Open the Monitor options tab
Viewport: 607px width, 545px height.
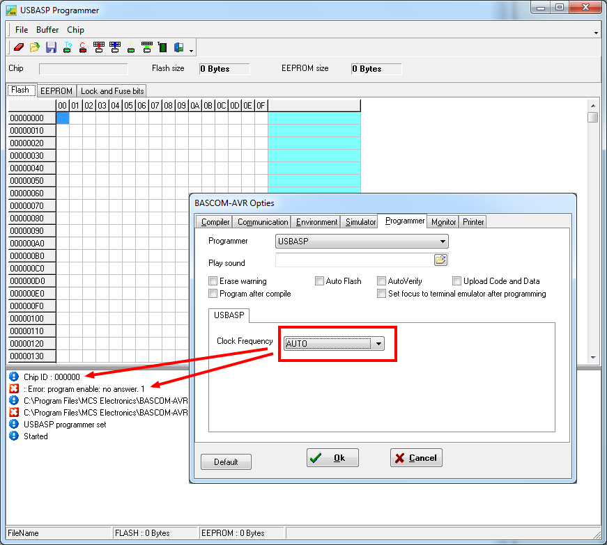tap(443, 222)
